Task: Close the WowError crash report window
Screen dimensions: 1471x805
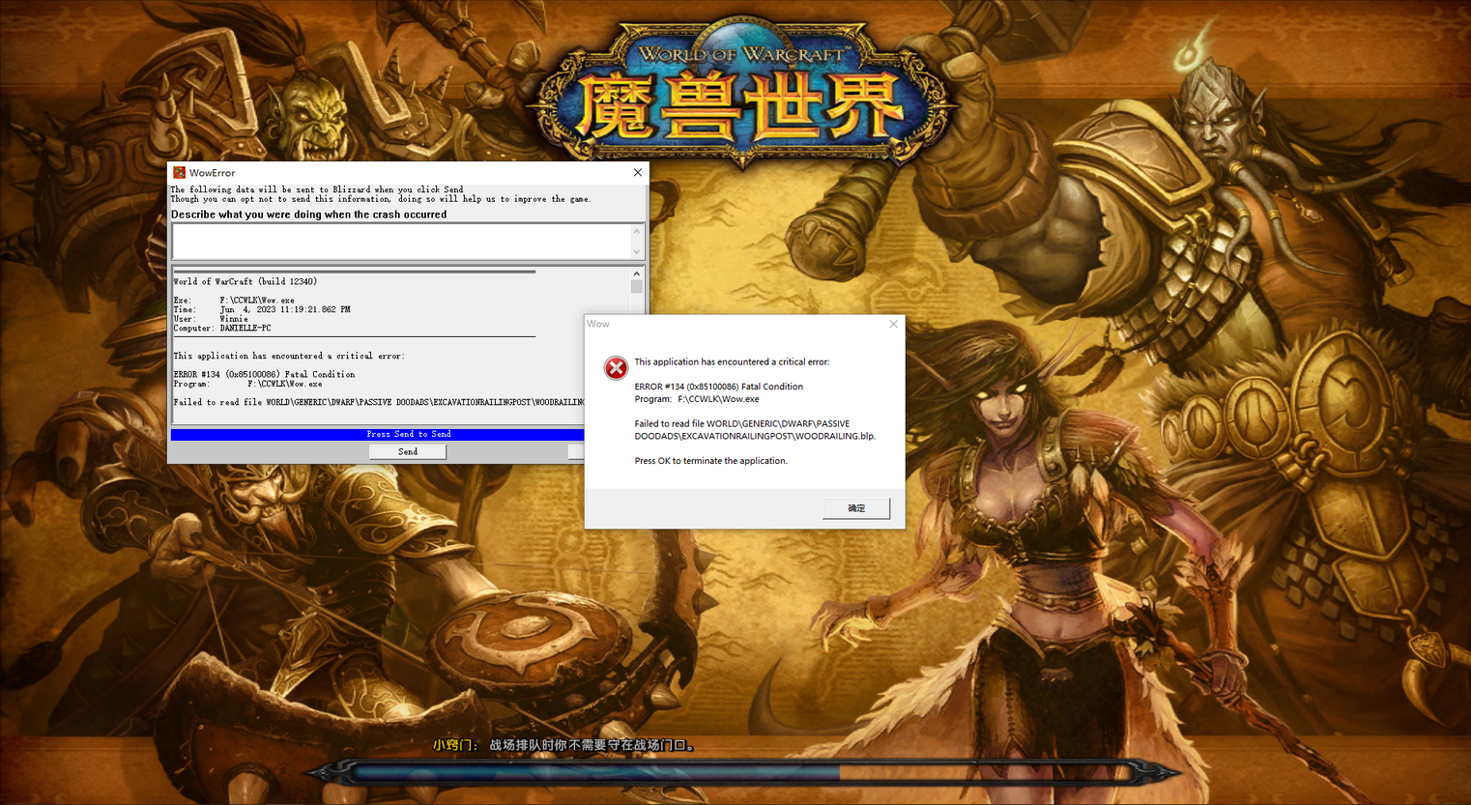Action: 637,173
